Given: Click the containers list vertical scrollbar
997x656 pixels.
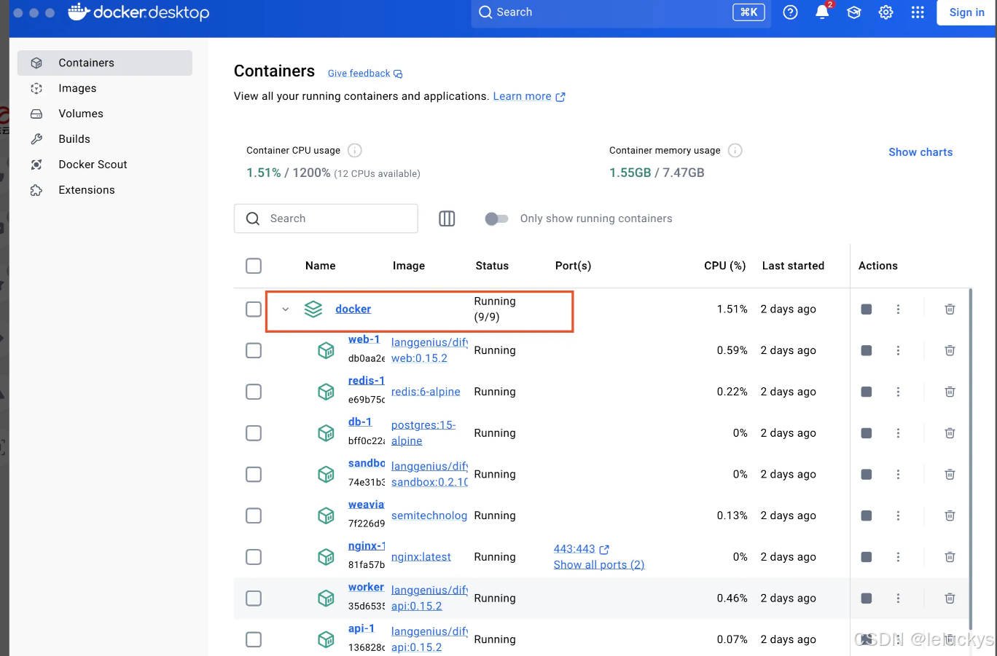Looking at the screenshot, I should (x=970, y=459).
